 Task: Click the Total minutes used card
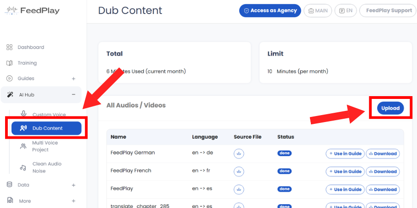[175, 62]
